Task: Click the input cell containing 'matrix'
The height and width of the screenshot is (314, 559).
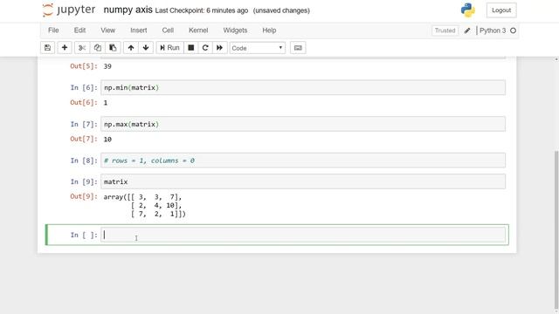Action: [303, 182]
